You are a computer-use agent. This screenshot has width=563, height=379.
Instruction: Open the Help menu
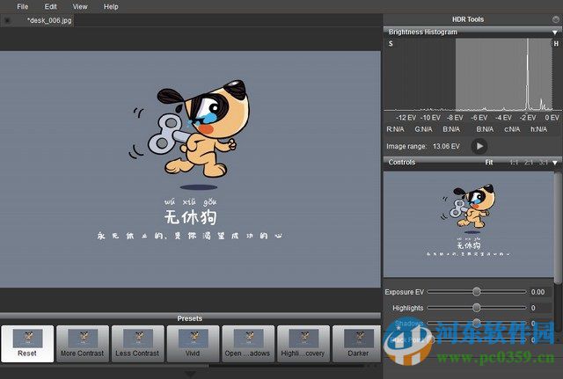pos(111,6)
